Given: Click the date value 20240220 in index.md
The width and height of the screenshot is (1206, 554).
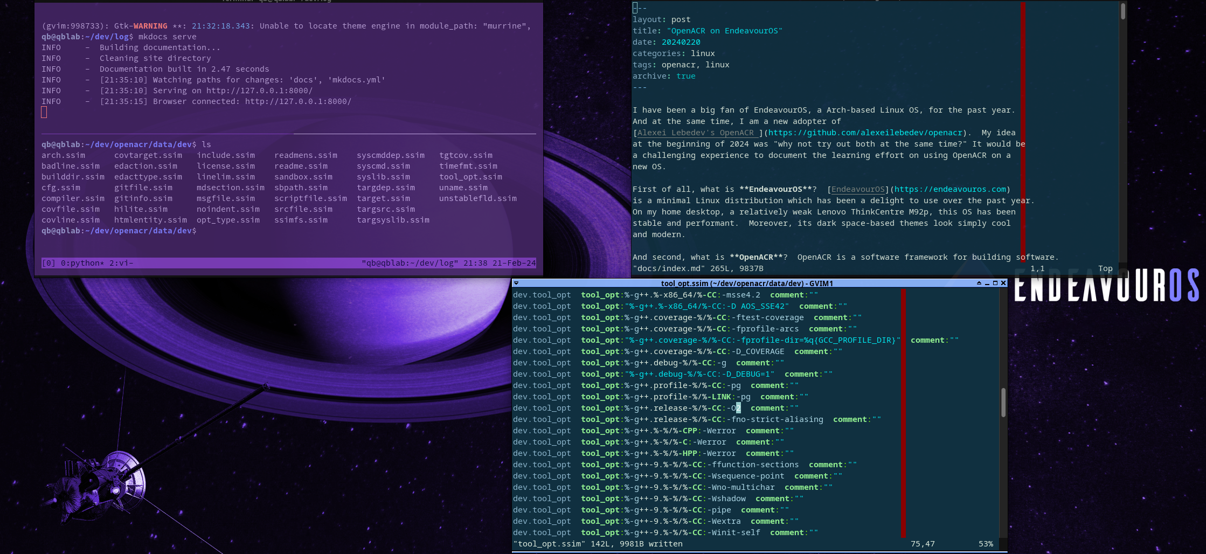Looking at the screenshot, I should 681,42.
